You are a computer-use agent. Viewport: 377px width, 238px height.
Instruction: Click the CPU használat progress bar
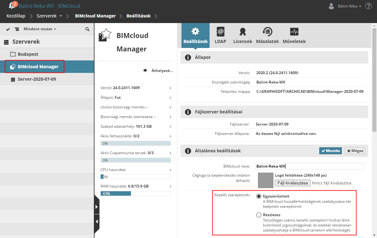point(136,177)
